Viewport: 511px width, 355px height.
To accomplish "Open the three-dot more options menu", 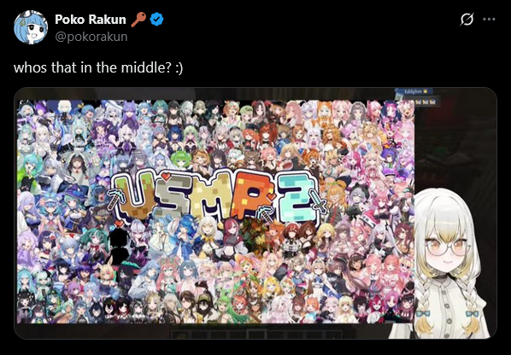I will click(489, 19).
